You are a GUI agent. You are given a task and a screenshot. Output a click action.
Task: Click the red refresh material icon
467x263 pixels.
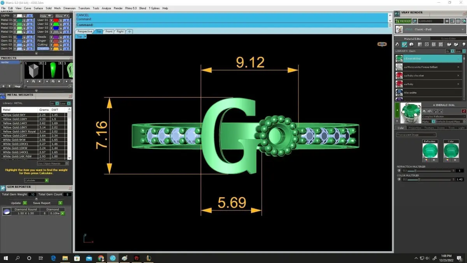[x=464, y=111]
